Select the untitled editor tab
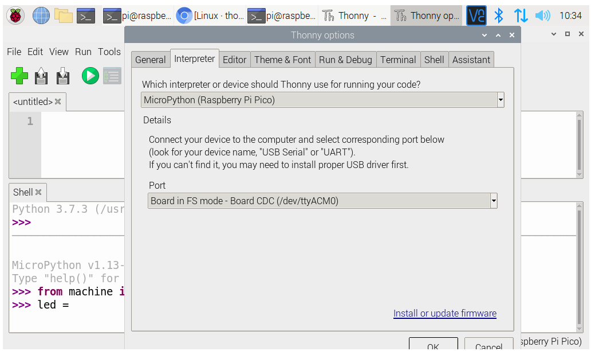 pyautogui.click(x=37, y=102)
